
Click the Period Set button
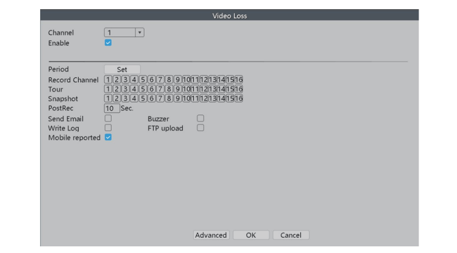[x=122, y=69]
